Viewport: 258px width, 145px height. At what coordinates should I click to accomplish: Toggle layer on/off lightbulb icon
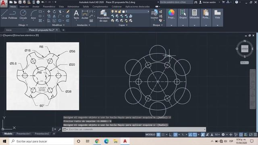[x=112, y=11]
